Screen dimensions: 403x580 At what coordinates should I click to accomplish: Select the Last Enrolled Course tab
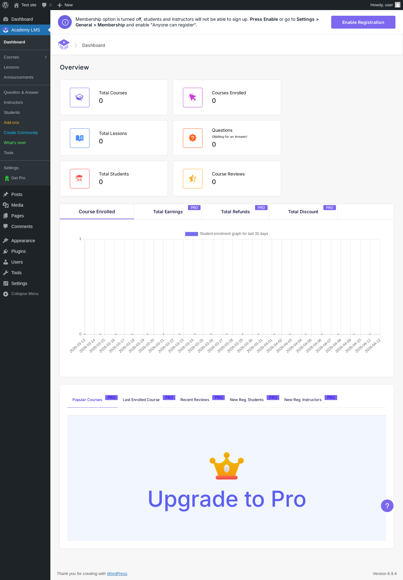[141, 400]
